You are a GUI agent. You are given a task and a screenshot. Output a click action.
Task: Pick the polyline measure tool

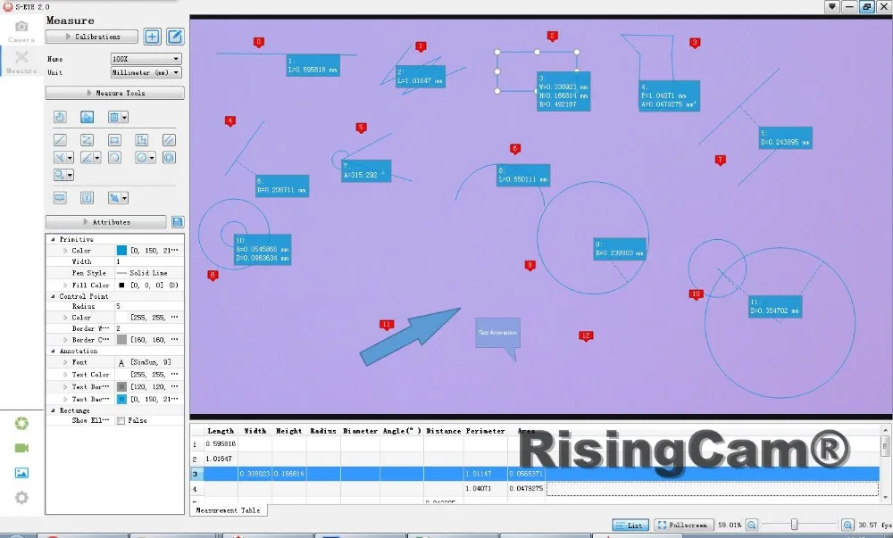tap(88, 140)
